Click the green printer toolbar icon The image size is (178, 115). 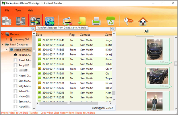96,21
